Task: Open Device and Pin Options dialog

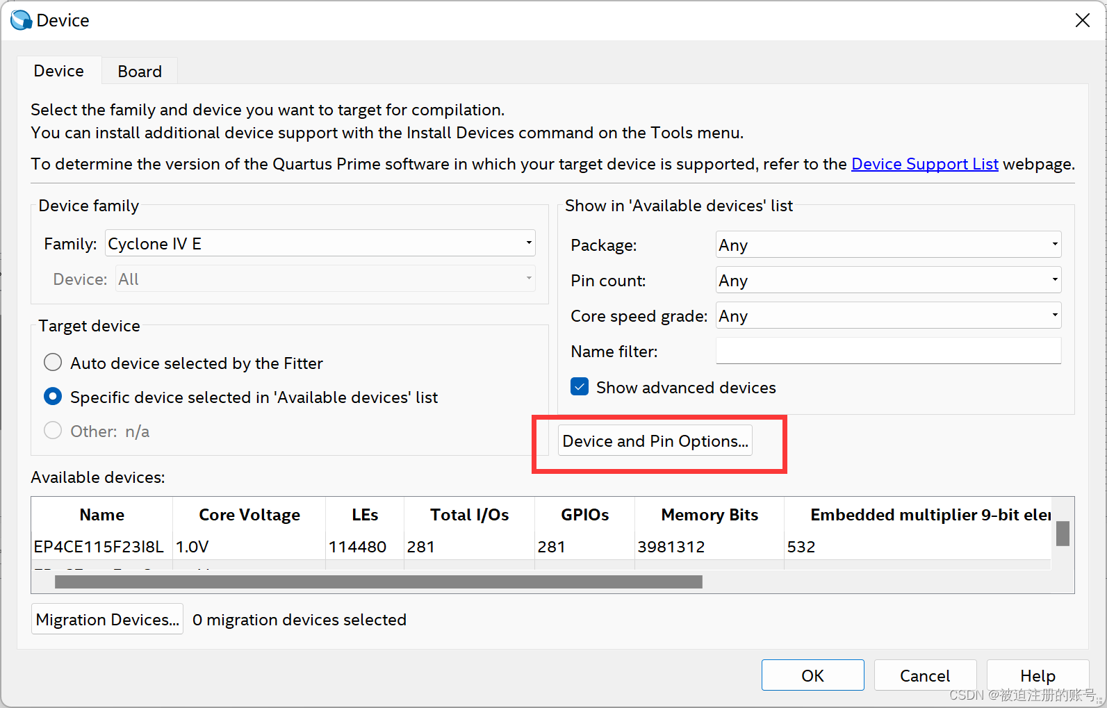Action: (655, 441)
